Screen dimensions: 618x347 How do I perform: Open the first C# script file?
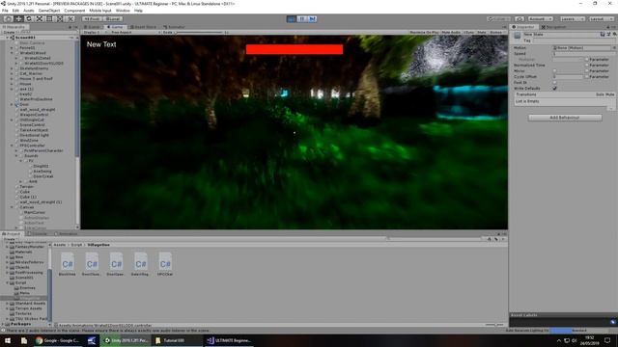pos(68,264)
